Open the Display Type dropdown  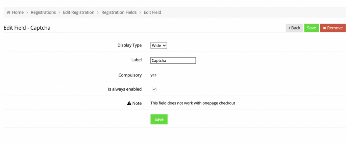pyautogui.click(x=158, y=45)
